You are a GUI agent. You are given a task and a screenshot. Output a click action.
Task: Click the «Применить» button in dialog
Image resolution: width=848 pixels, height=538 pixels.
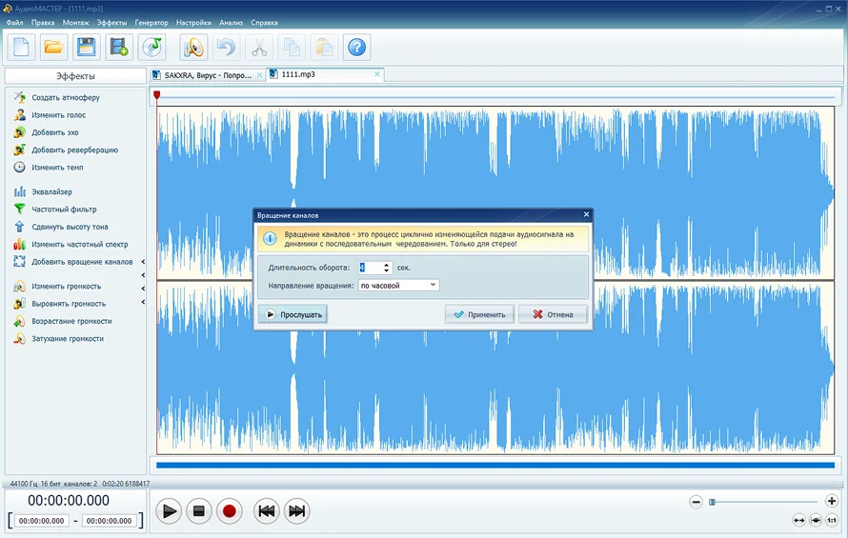pos(480,314)
